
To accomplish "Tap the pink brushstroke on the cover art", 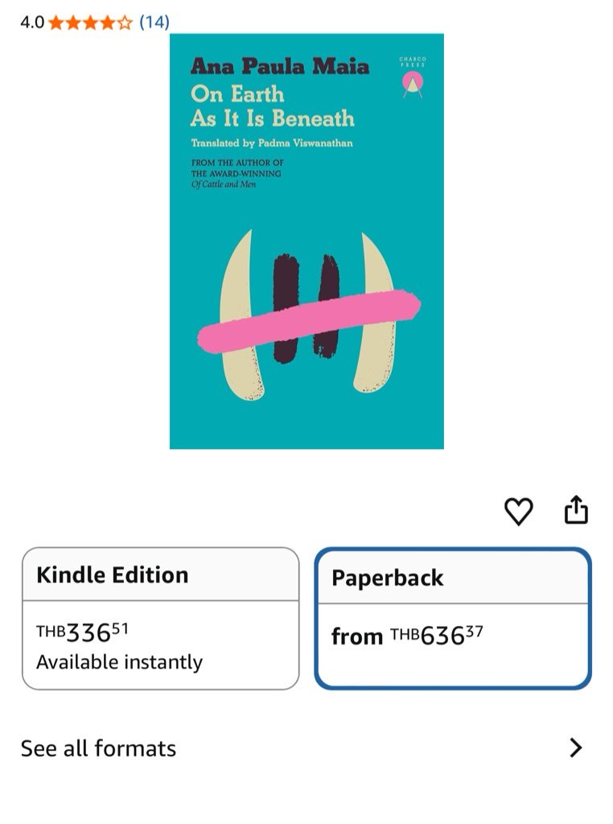I will pos(309,321).
